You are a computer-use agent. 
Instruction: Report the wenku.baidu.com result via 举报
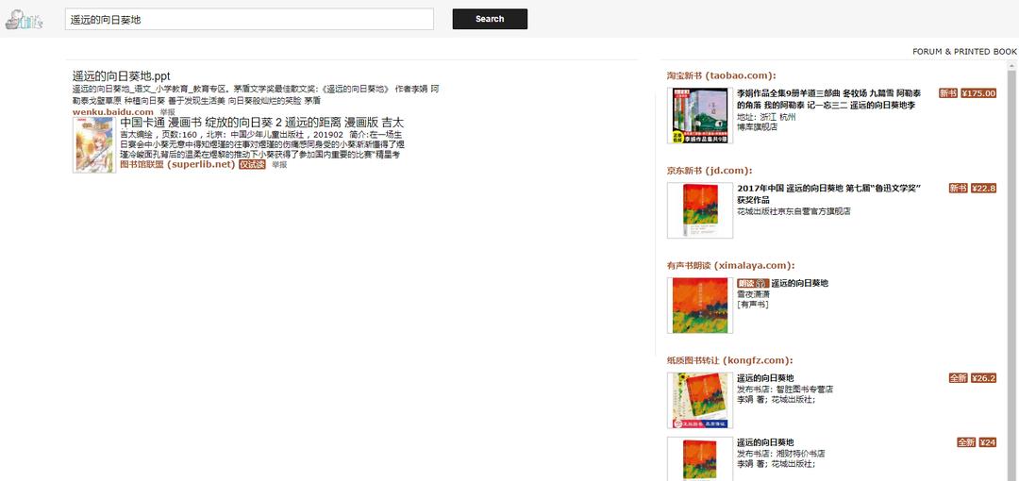pyautogui.click(x=168, y=112)
